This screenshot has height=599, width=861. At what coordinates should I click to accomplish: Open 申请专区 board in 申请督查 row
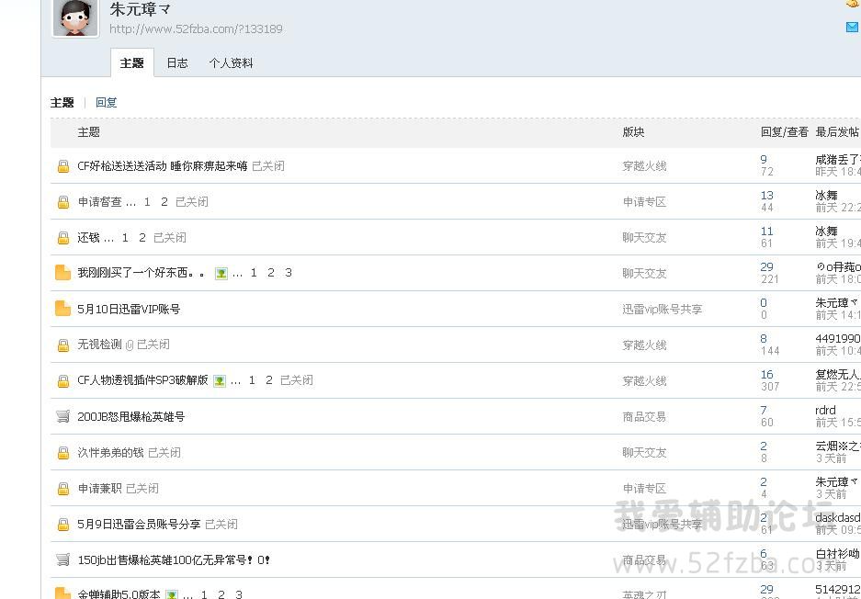point(644,201)
